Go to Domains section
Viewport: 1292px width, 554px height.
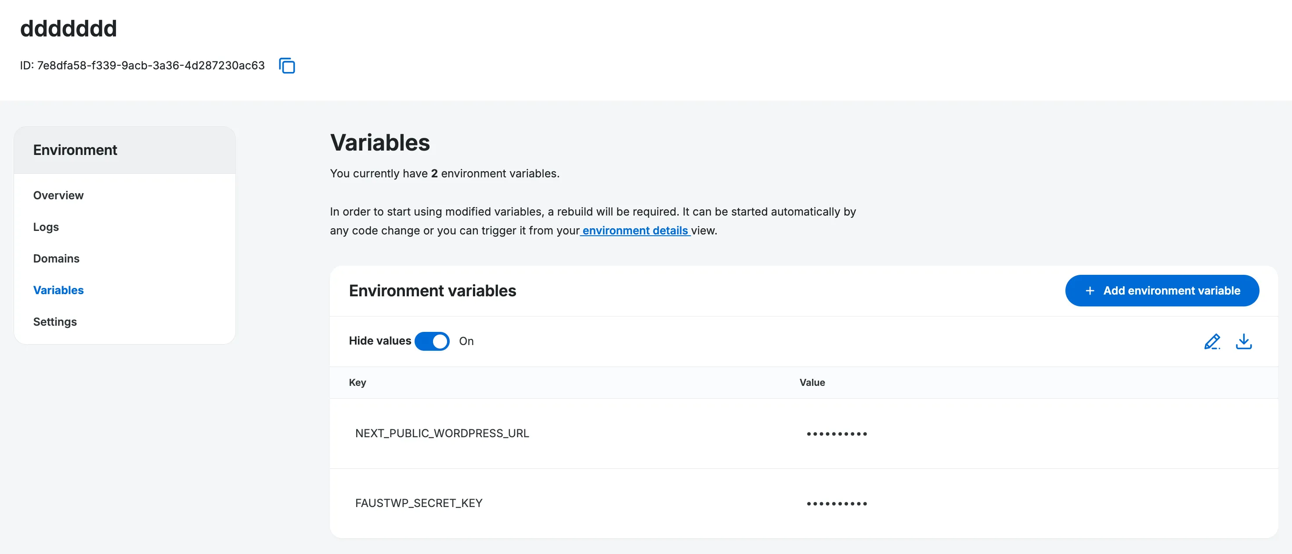click(56, 258)
